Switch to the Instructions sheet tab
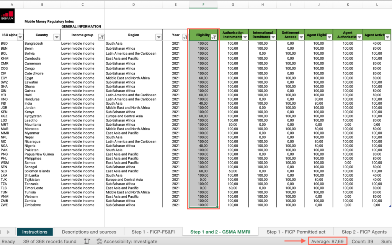Screen dimensions: 392x245 (x=35, y=232)
